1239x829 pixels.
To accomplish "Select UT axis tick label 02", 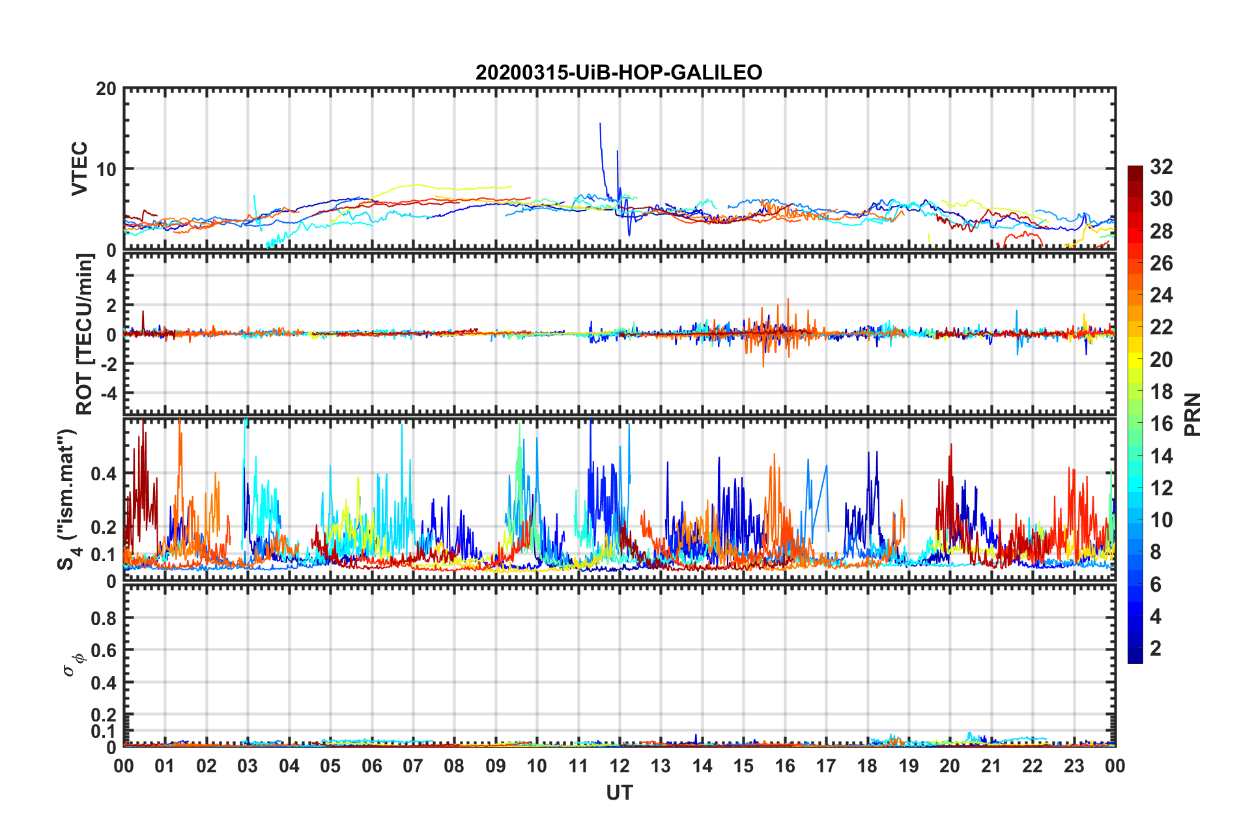I will tap(206, 766).
